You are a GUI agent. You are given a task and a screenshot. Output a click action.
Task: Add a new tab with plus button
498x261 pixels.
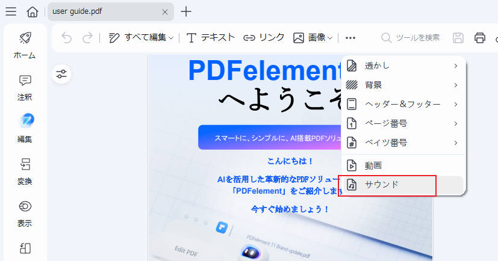click(186, 12)
